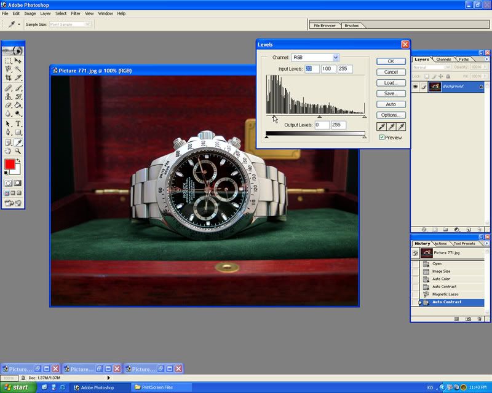Enable Standard Screen mode

coord(7,193)
